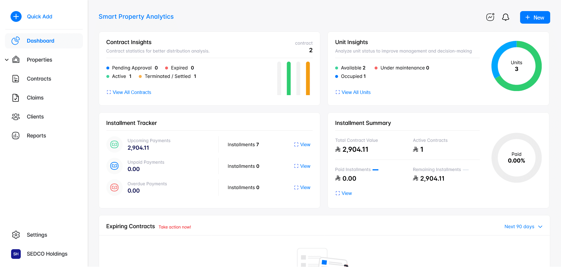Open Settings gear in sidebar
This screenshot has width=561, height=267.
point(16,235)
